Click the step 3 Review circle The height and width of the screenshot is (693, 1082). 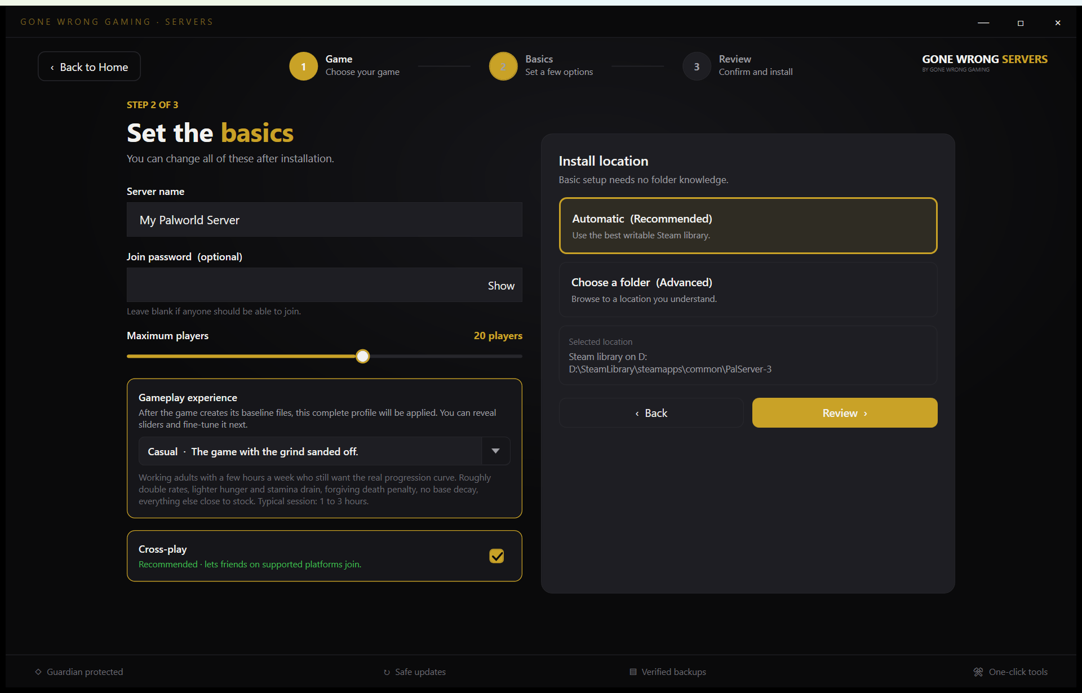(x=697, y=66)
